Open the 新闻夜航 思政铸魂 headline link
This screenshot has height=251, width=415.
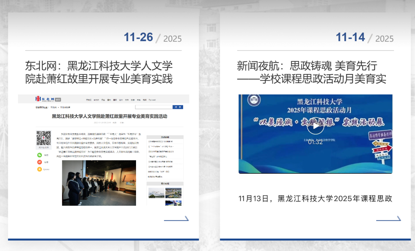[x=311, y=72]
